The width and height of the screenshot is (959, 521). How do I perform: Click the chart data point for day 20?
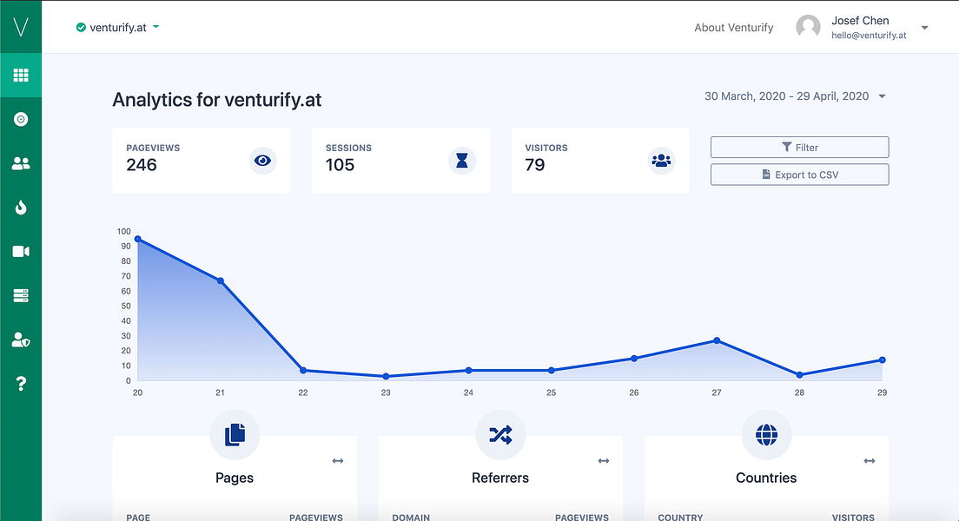tap(137, 239)
